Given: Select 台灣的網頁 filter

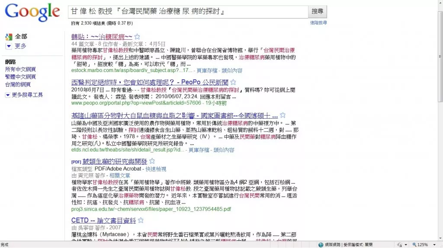Looking at the screenshot, I should (18, 84).
